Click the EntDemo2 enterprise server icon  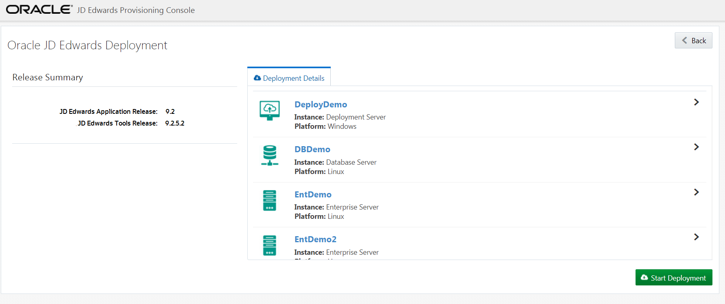pos(270,245)
